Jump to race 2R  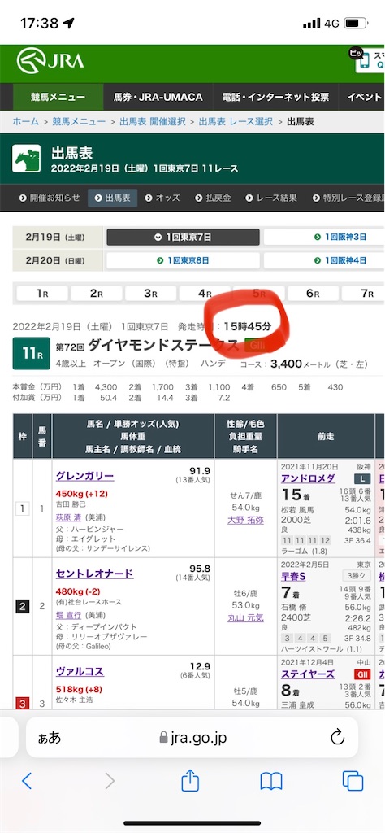(x=97, y=293)
